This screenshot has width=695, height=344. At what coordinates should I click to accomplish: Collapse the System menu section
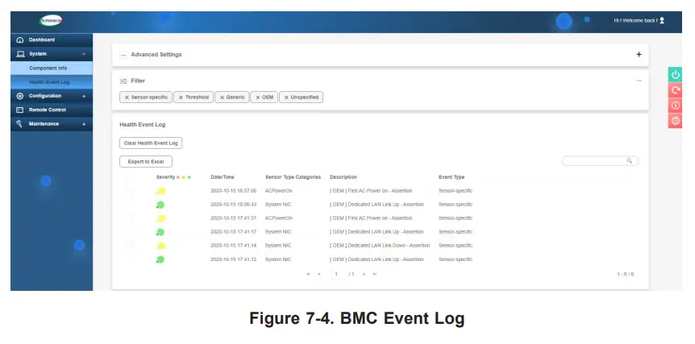coord(84,54)
